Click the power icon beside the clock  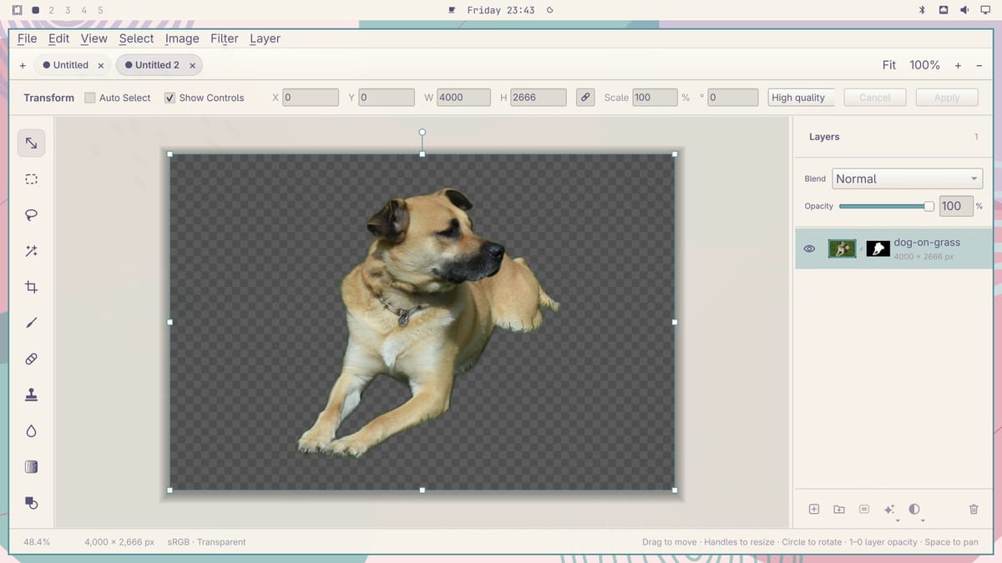click(549, 10)
